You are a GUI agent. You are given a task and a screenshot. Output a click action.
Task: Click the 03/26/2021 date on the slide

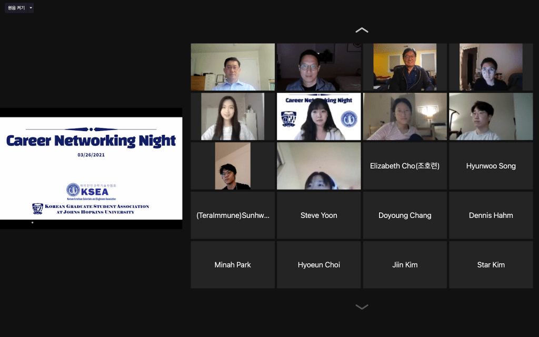(x=91, y=155)
